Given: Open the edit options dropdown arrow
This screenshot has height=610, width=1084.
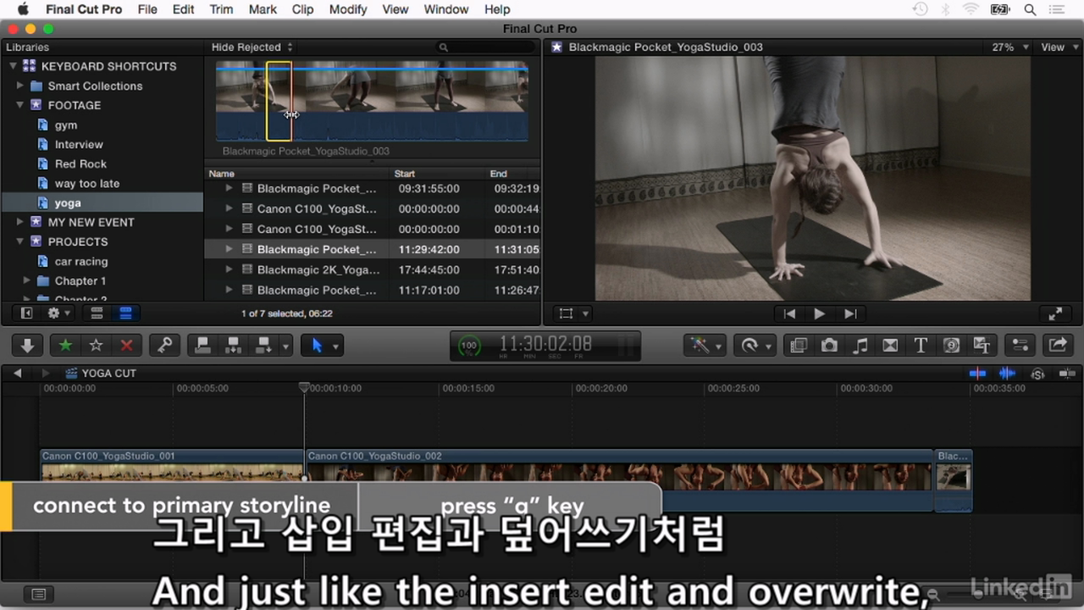Looking at the screenshot, I should [286, 346].
